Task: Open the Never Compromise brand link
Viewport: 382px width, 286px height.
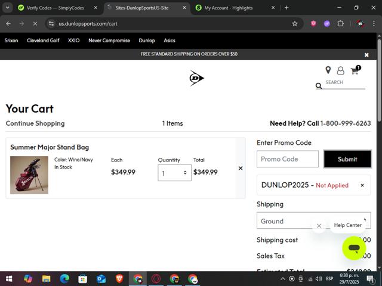Action: tap(109, 41)
